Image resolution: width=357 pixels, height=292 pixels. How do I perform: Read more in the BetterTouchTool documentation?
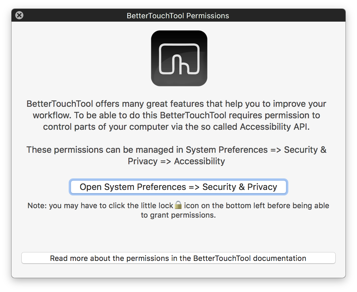point(178,258)
